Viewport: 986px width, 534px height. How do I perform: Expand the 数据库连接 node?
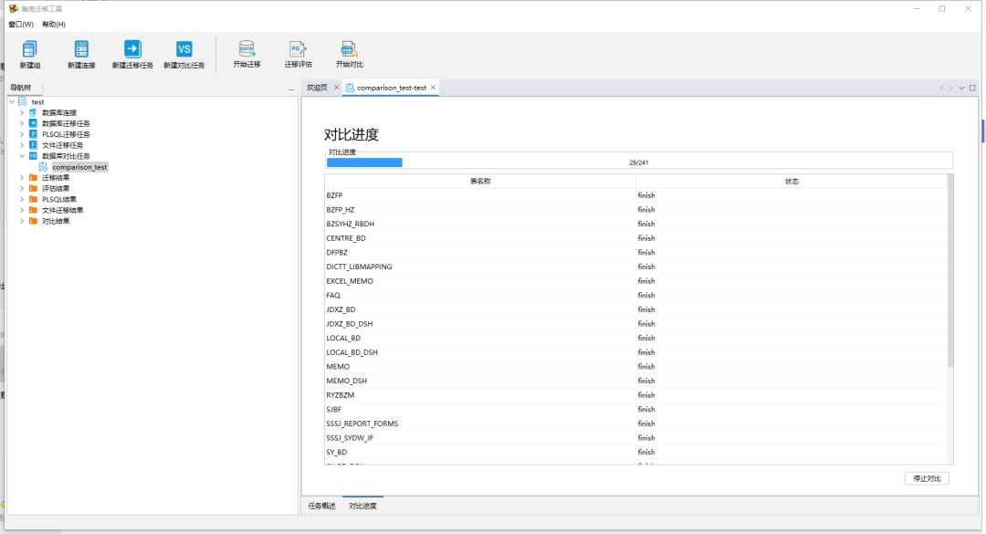point(22,112)
